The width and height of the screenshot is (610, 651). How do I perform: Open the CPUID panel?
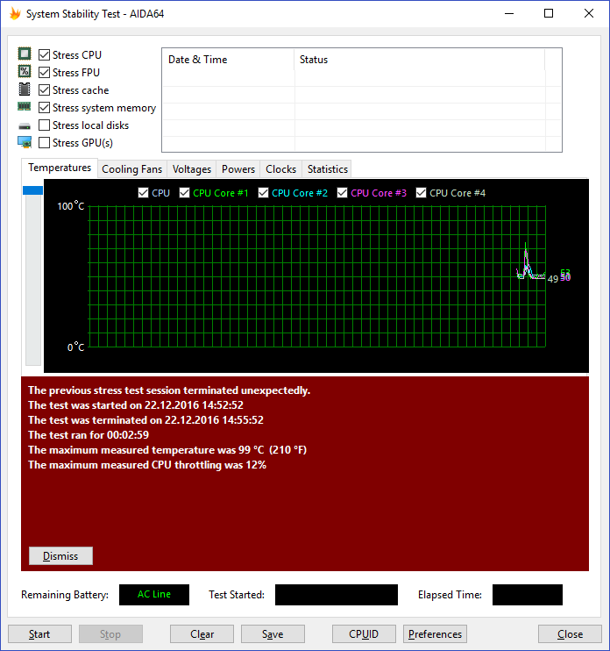click(x=364, y=634)
